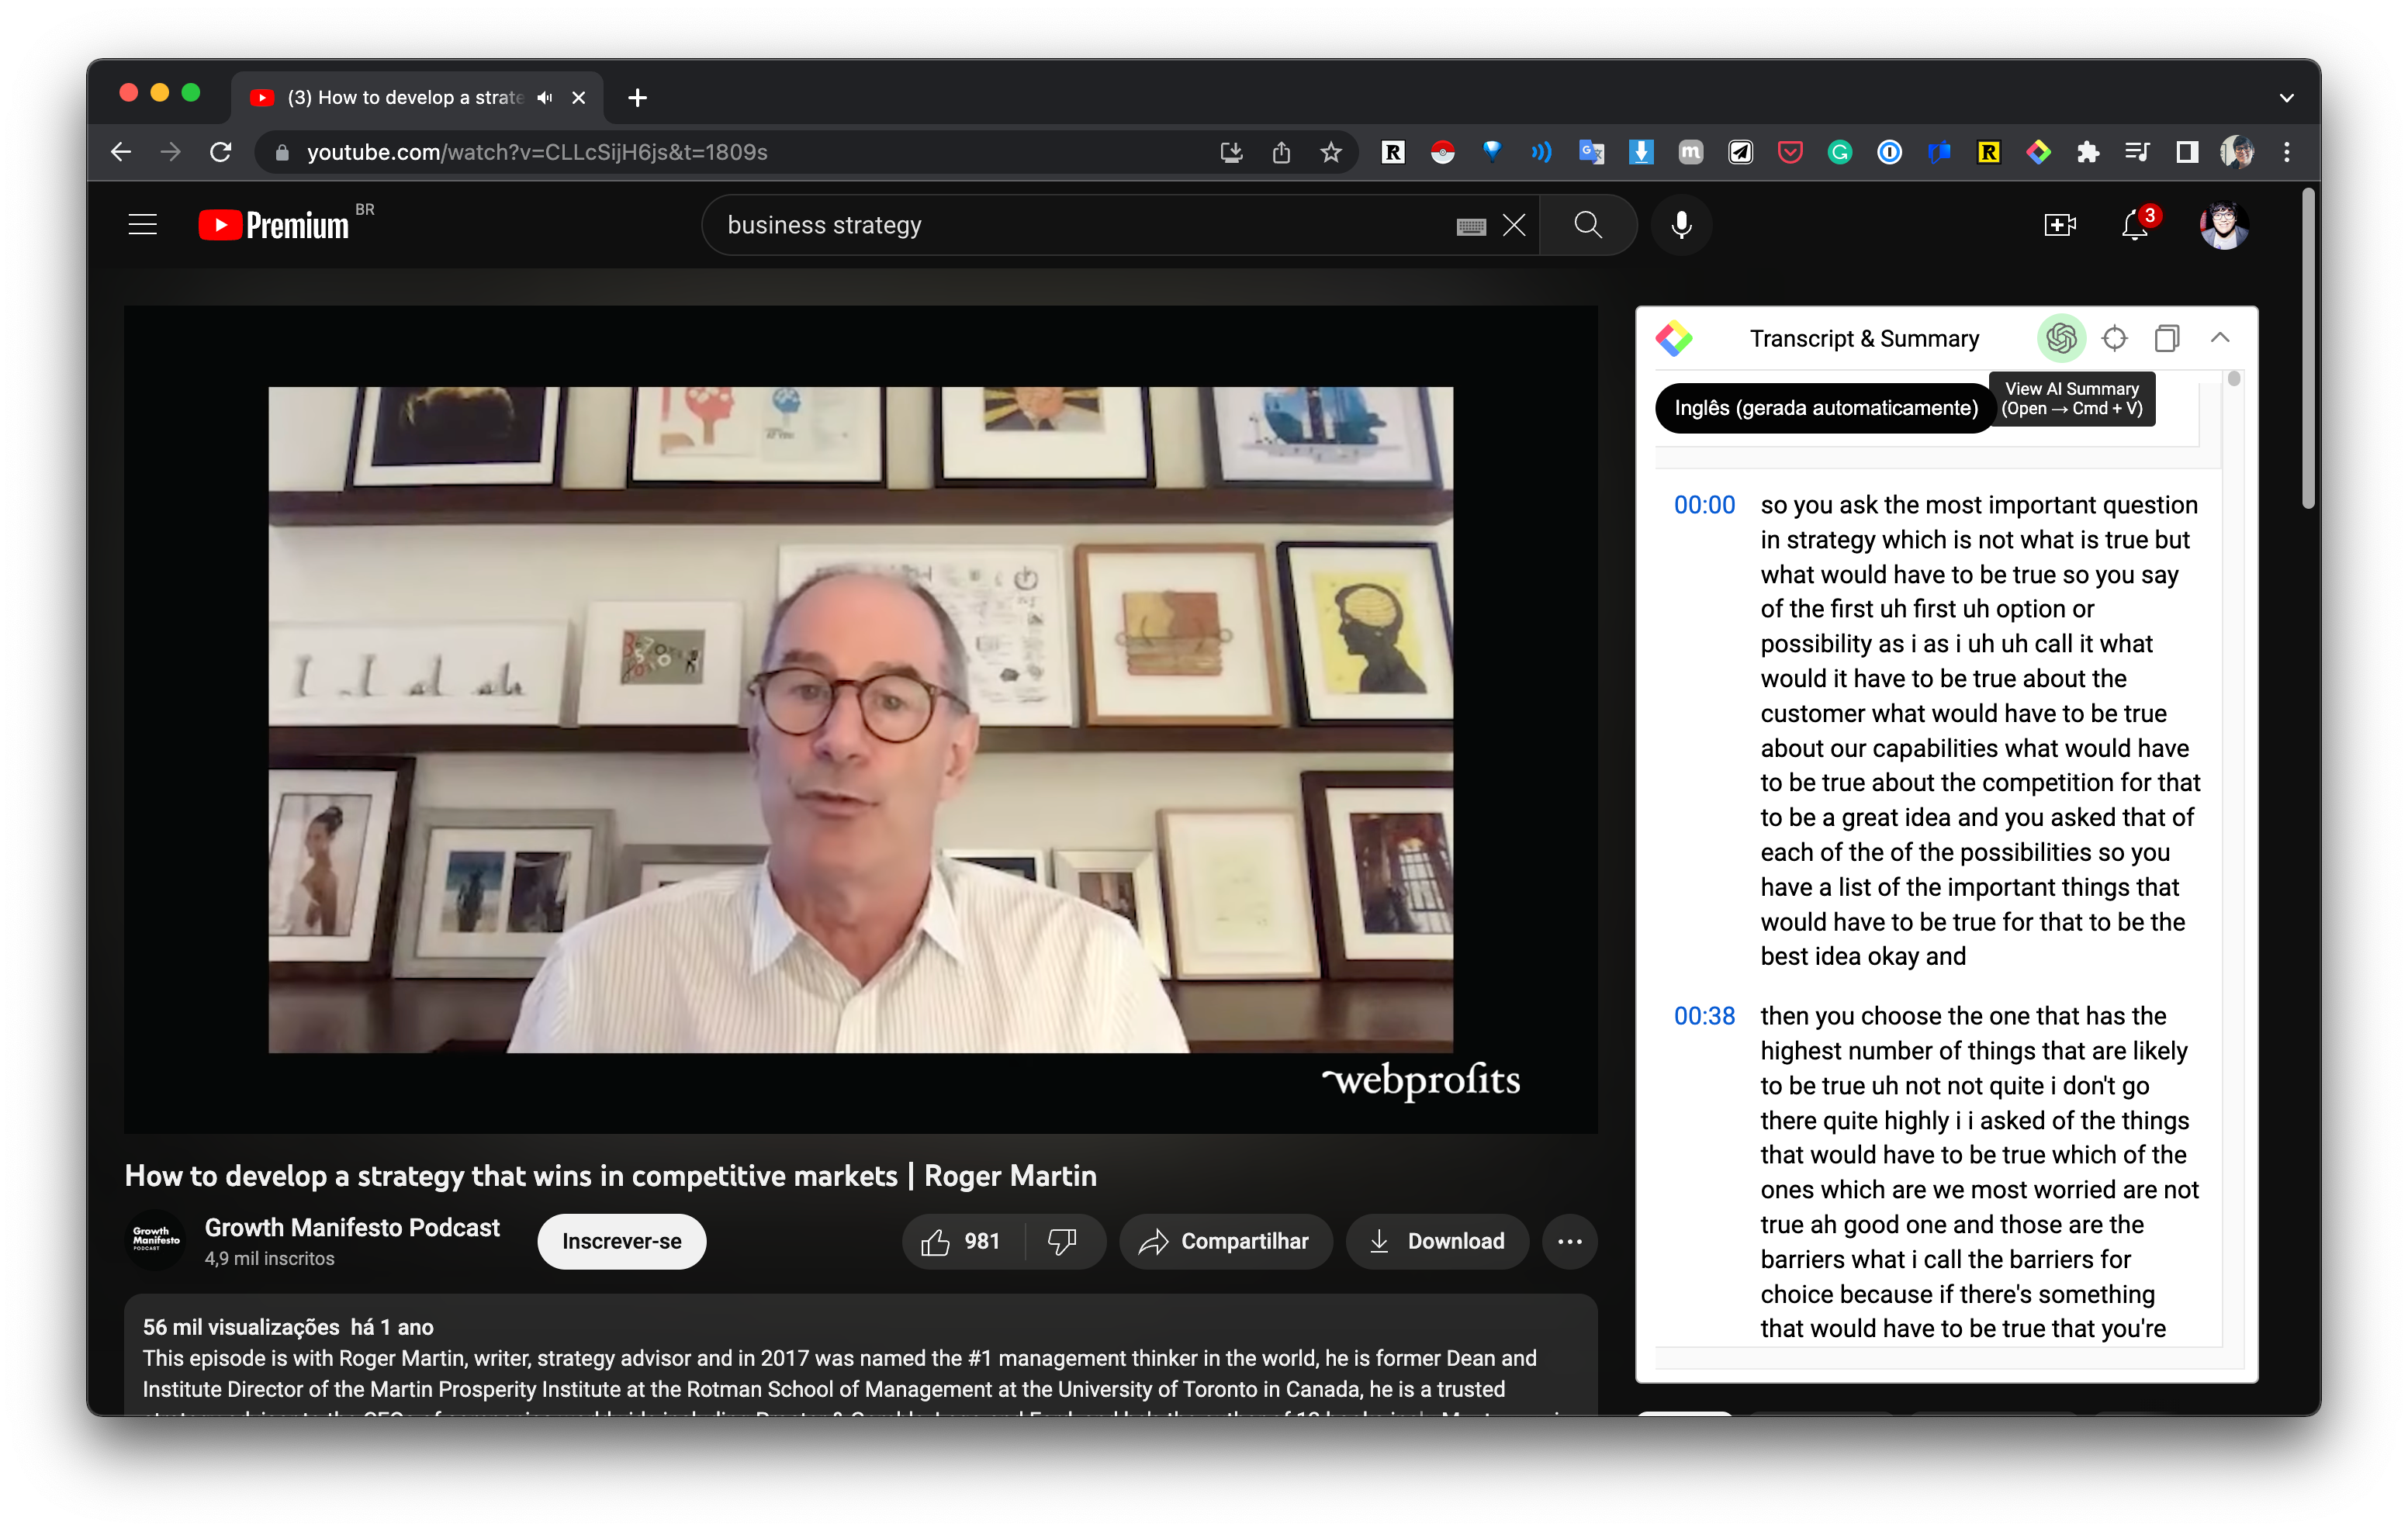Copy the transcript with the copy icon
The height and width of the screenshot is (1531, 2408).
coord(2167,338)
